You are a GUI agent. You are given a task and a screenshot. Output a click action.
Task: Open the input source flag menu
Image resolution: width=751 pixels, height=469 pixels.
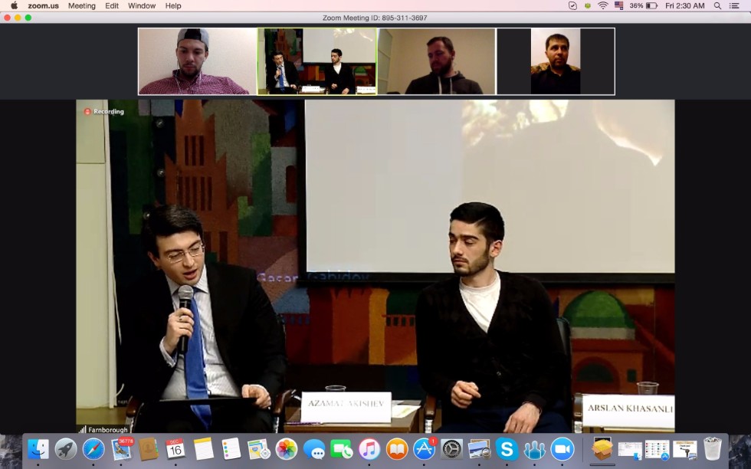point(619,5)
